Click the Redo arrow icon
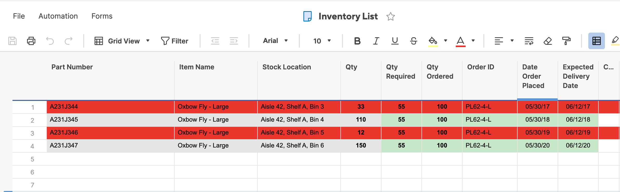Viewport: 620px width, 192px height. coord(69,41)
